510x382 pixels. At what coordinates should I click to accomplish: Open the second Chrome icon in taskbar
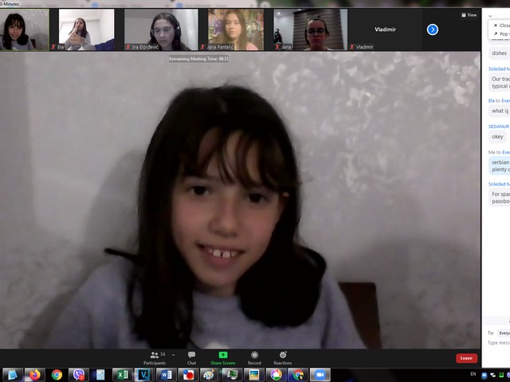[297, 375]
